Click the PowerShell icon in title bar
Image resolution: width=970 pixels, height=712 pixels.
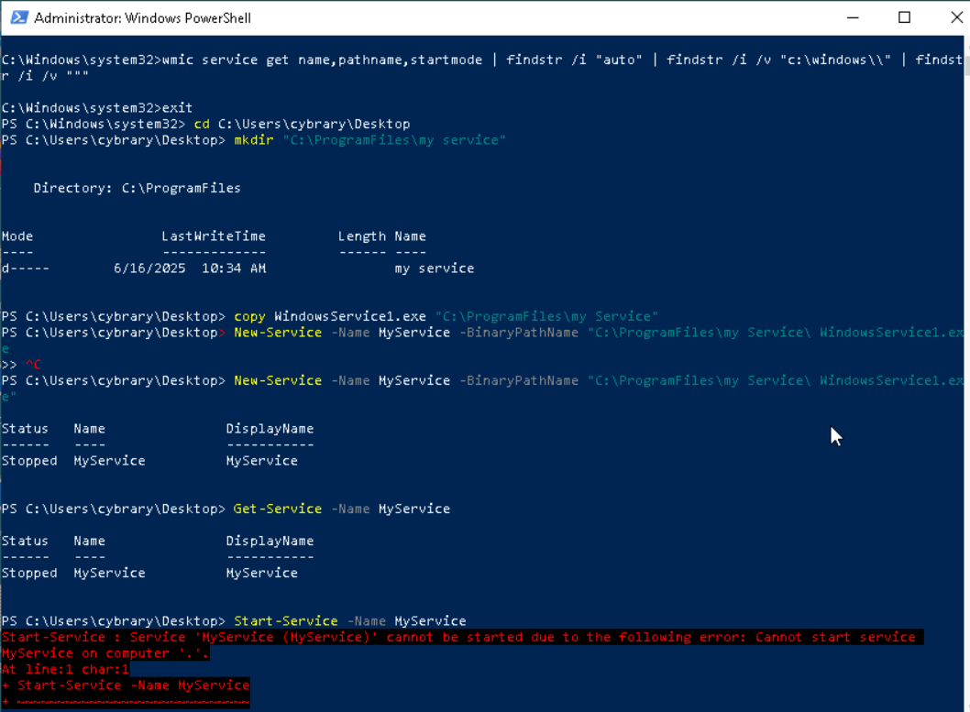(x=16, y=17)
